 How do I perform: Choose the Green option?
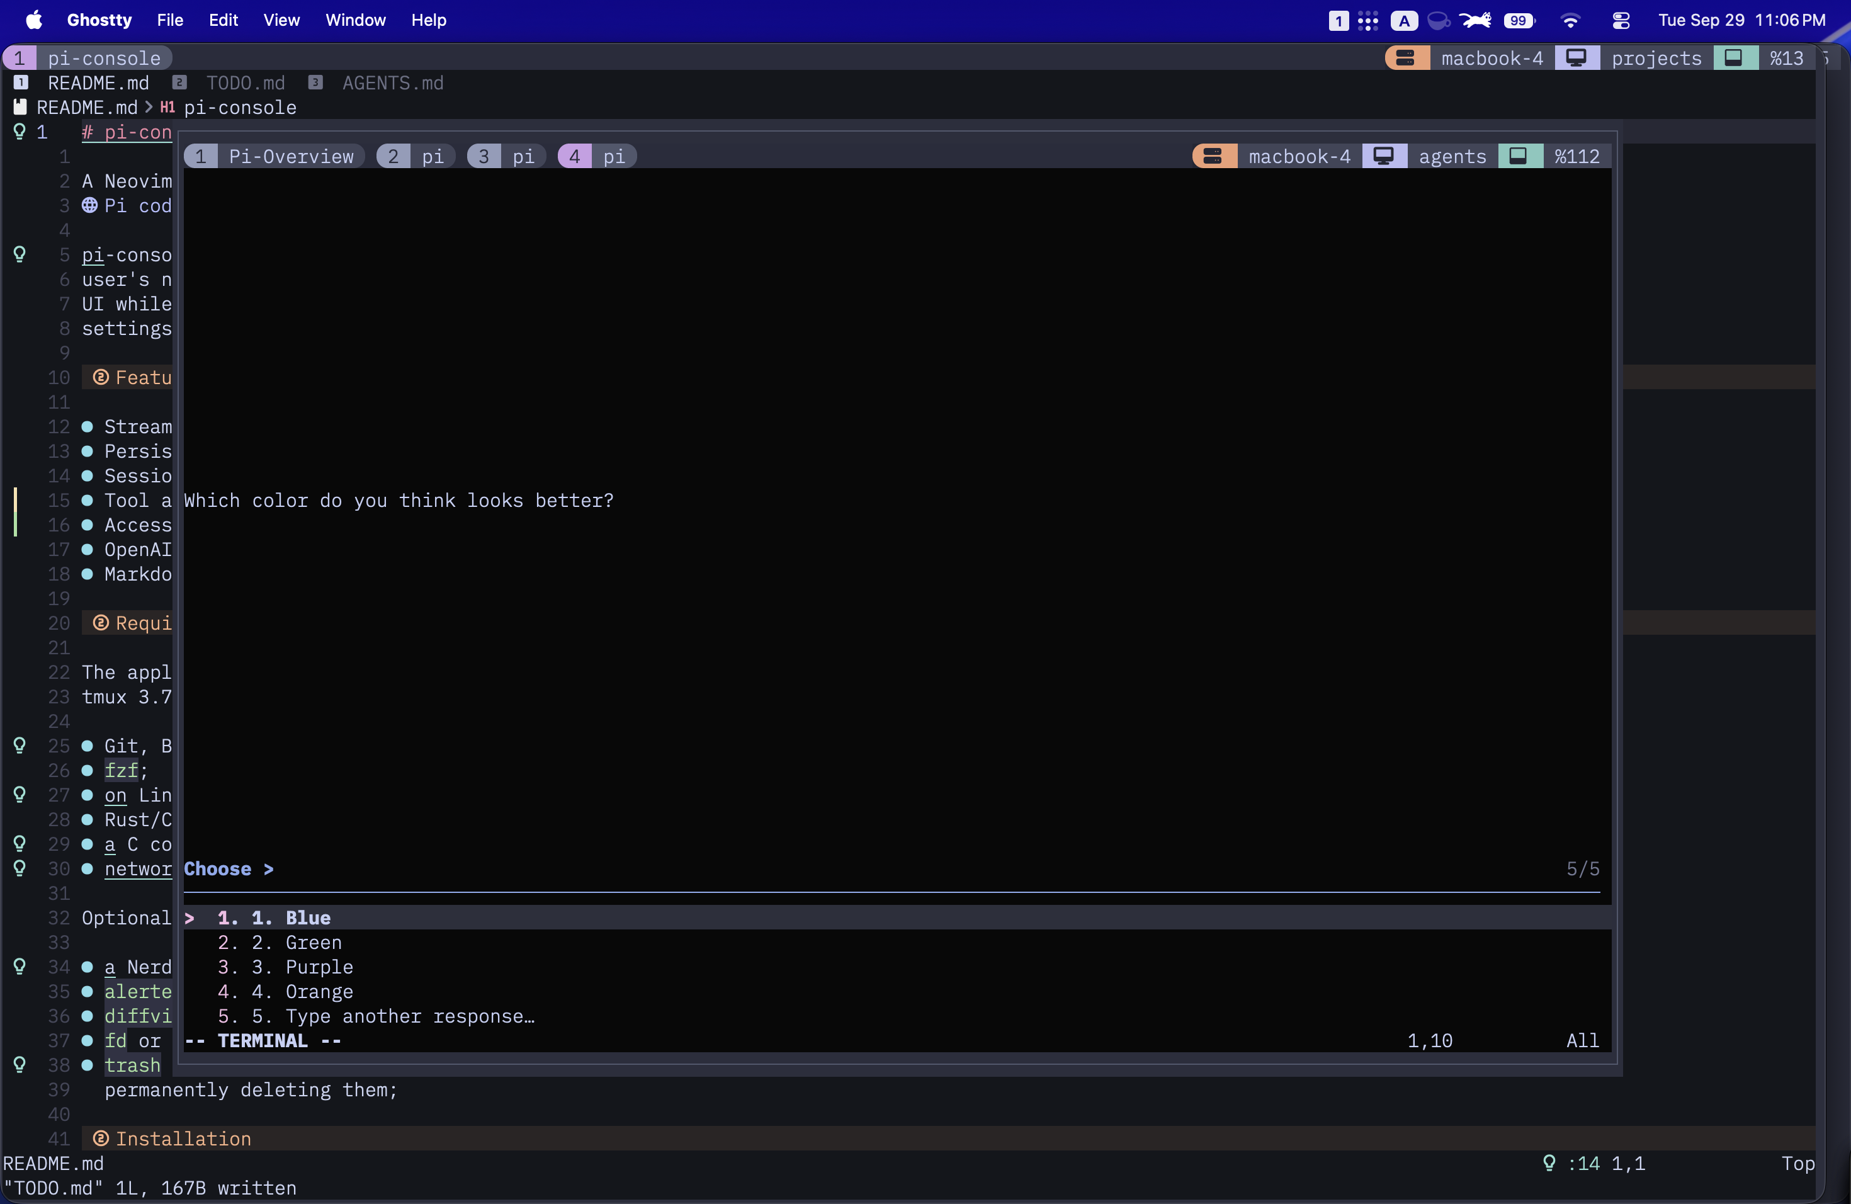(x=897, y=943)
